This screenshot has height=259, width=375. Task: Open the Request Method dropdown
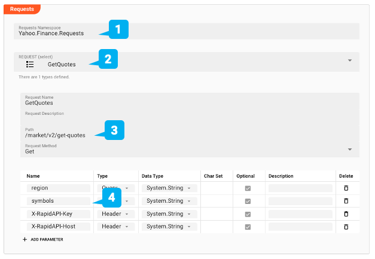point(350,149)
